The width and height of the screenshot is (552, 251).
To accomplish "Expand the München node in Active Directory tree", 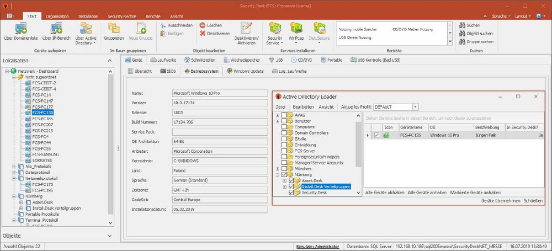I will pos(278,168).
